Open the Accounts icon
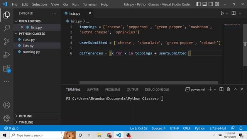 click(7, 105)
